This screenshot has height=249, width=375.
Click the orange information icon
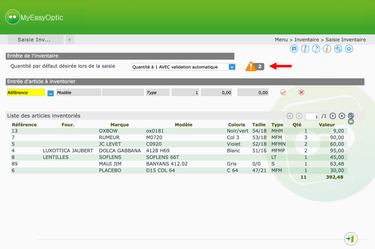point(327,49)
